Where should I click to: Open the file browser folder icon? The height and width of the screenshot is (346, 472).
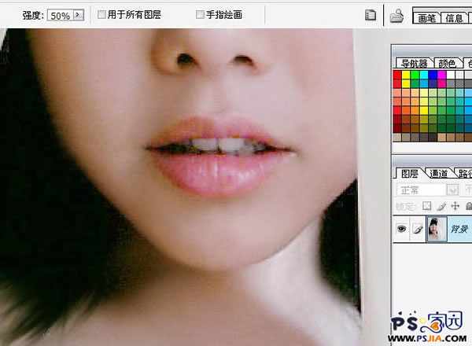[x=396, y=16]
